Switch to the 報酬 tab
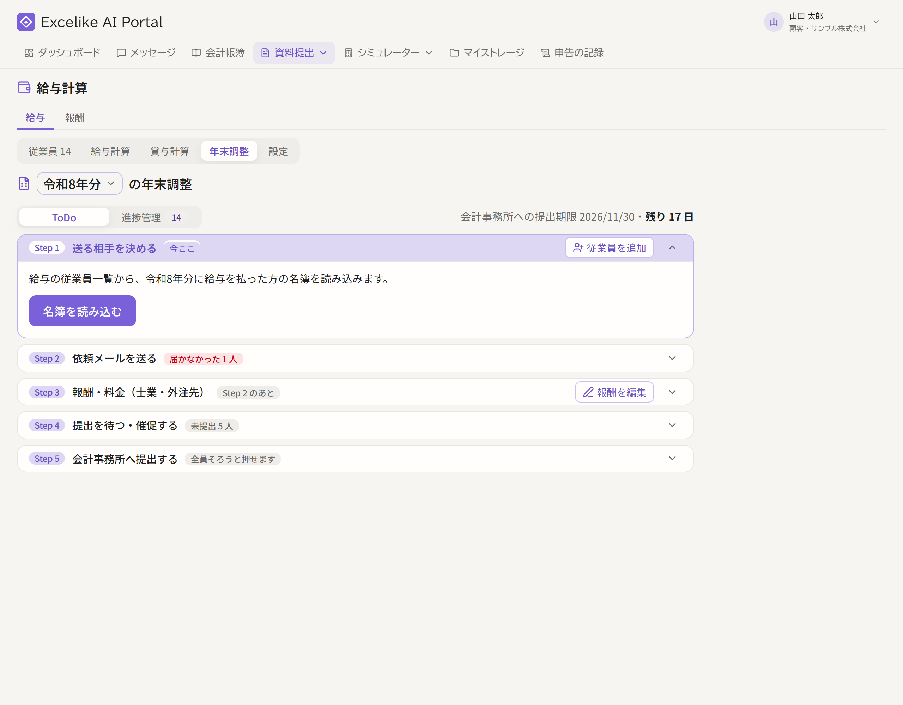The height and width of the screenshot is (705, 903). pos(75,118)
